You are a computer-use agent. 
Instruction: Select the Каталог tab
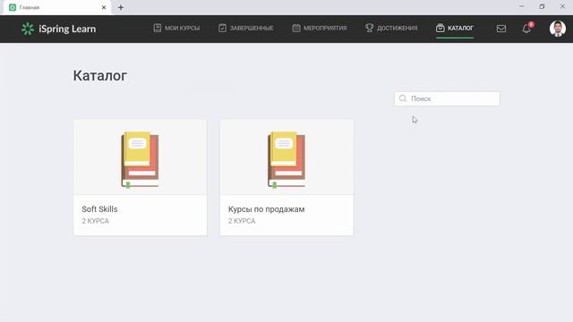tap(455, 28)
